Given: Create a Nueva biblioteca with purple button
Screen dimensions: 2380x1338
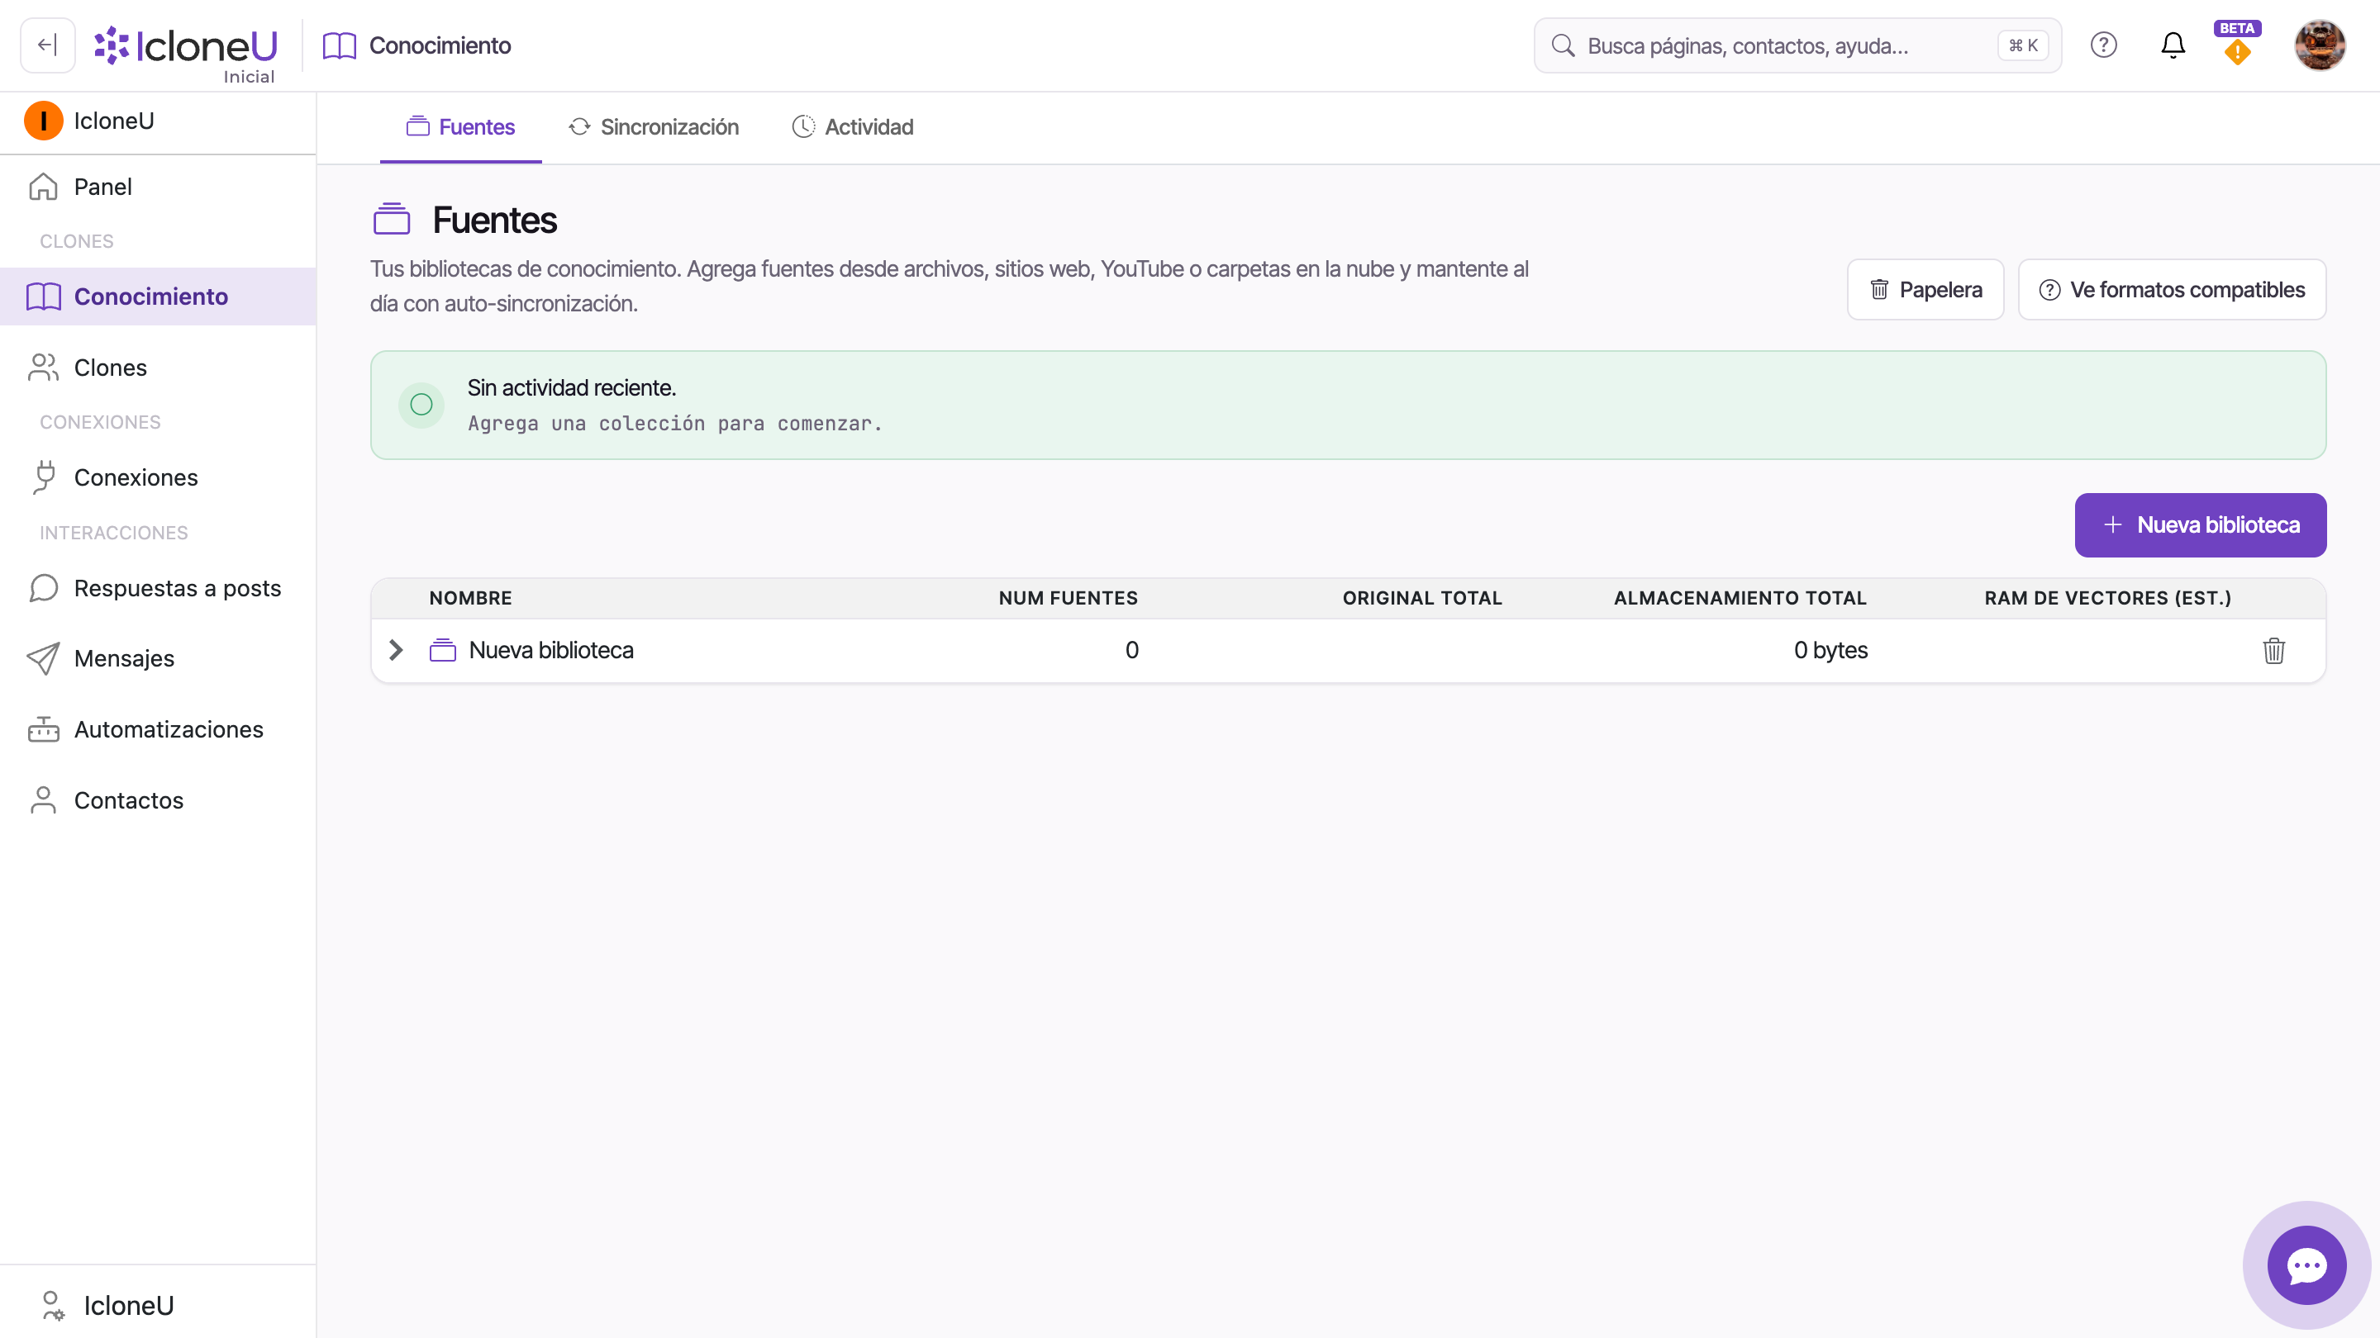Looking at the screenshot, I should pos(2200,525).
